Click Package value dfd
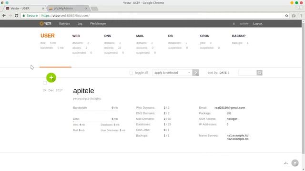Screen dimensions: 305x171 click(x=229, y=113)
